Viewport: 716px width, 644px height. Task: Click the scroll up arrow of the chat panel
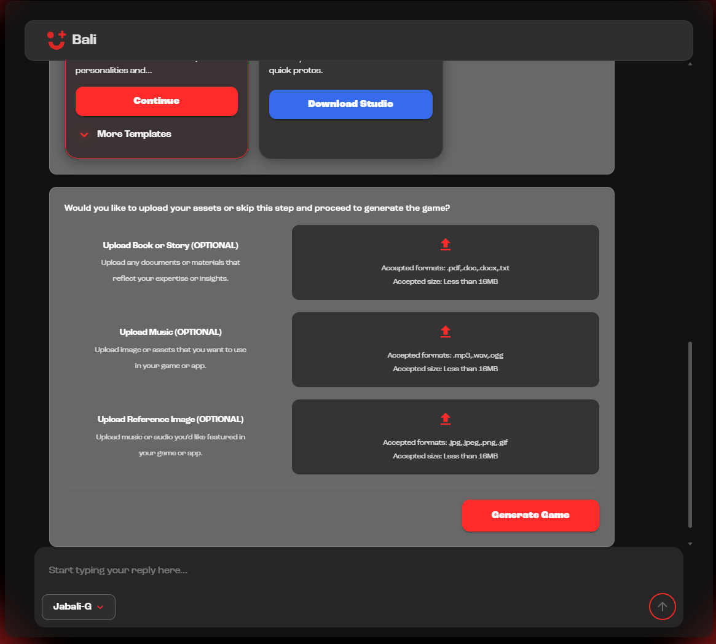click(x=690, y=64)
